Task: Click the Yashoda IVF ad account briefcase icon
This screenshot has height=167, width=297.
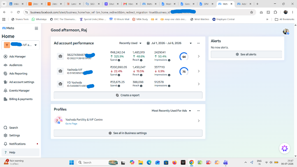Action: tap(60, 71)
